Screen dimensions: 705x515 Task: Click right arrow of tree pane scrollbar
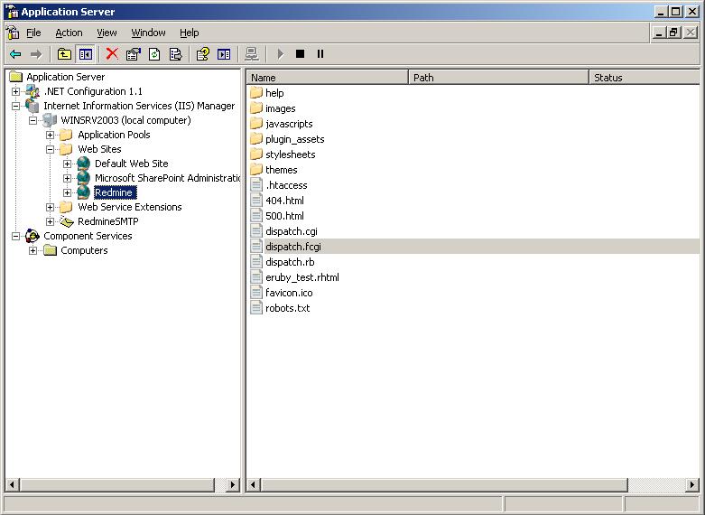tap(233, 485)
